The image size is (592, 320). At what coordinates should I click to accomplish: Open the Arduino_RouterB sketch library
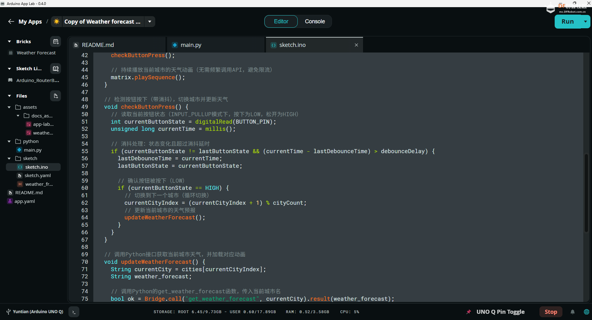pos(37,80)
